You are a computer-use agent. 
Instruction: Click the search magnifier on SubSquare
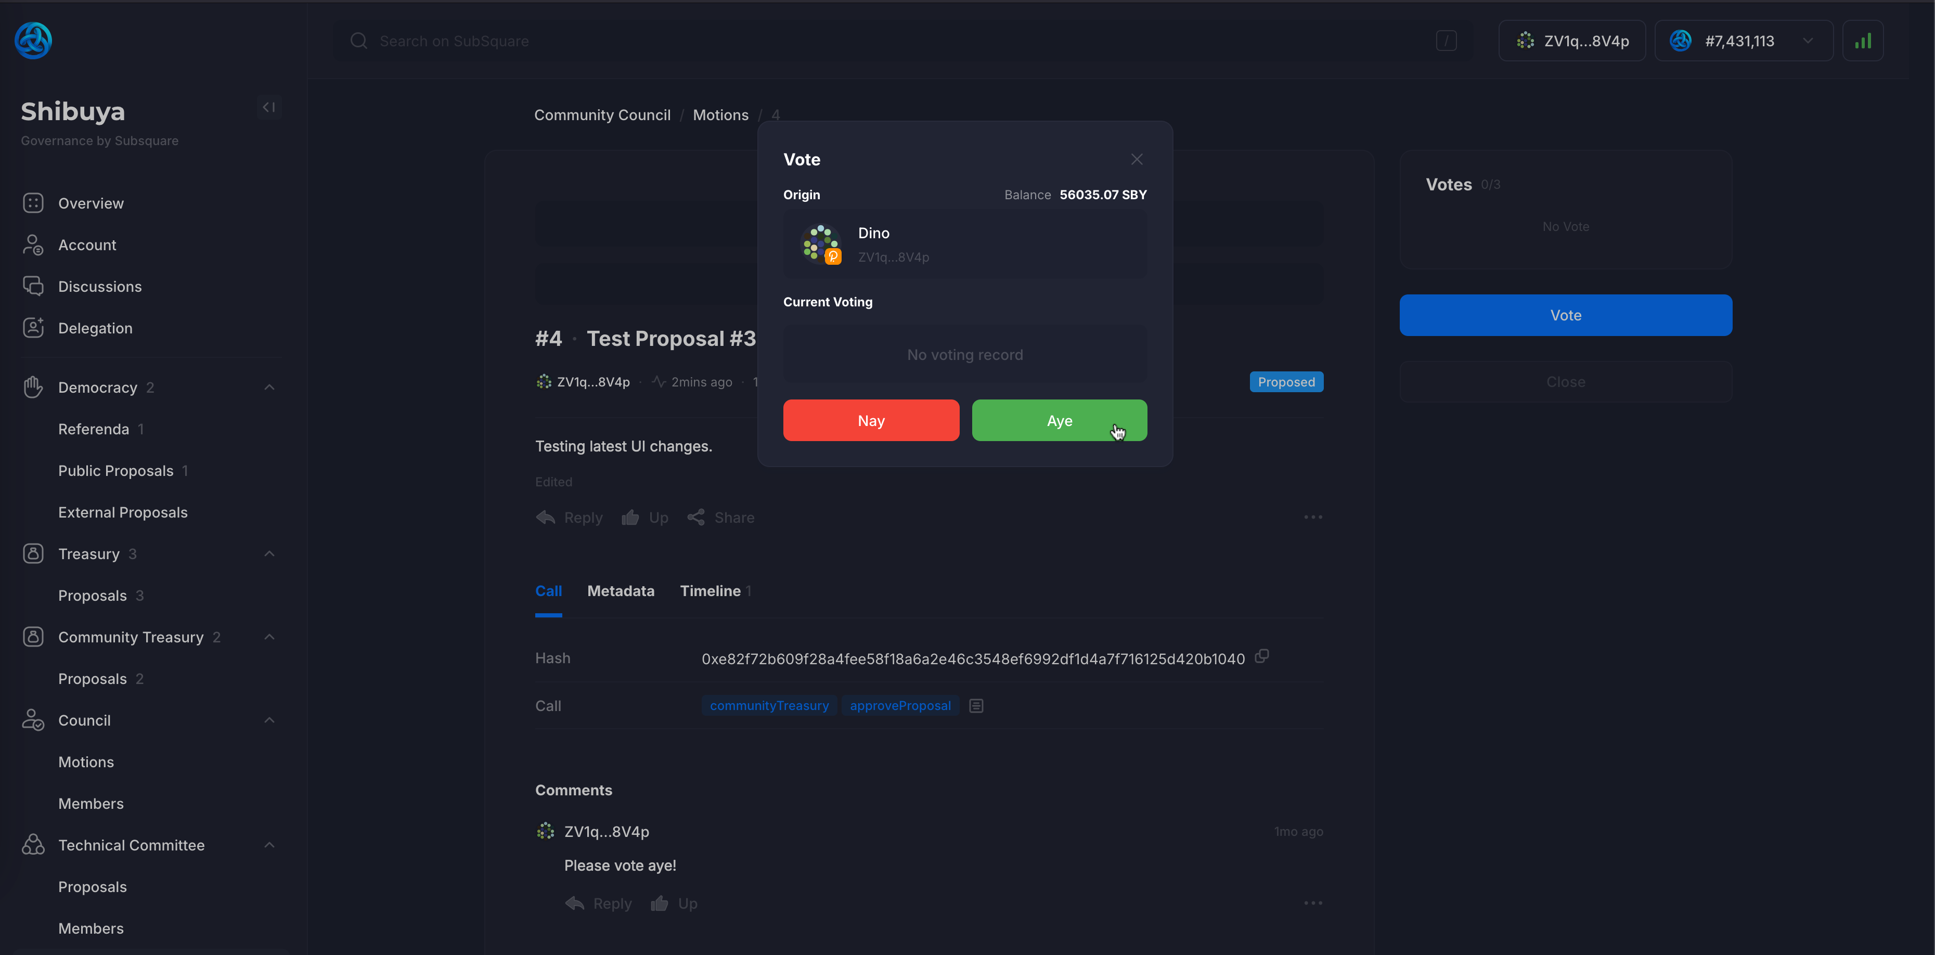tap(358, 41)
